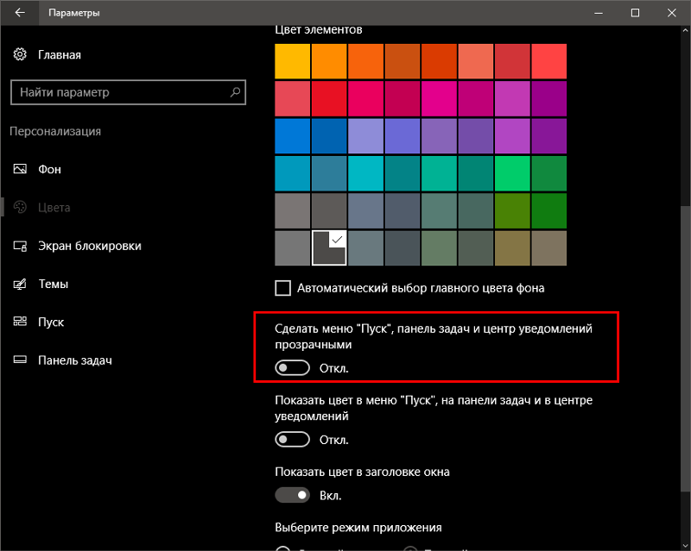The image size is (691, 551).
Task: Choose the khaki seventh swatch in bottom row
Action: 512,248
